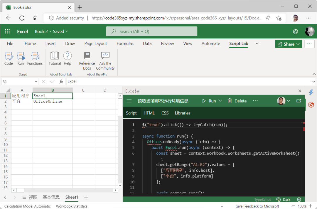Launch the Script Lab Run ribbon button
The image size is (317, 209).
point(21,58)
